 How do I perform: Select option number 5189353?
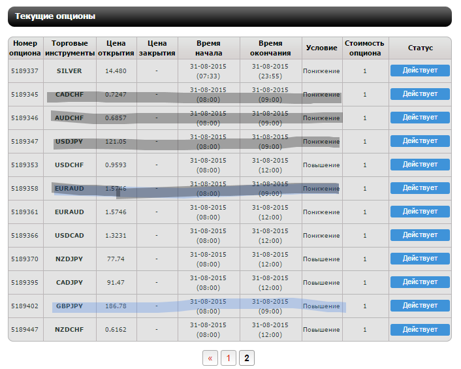(x=25, y=165)
